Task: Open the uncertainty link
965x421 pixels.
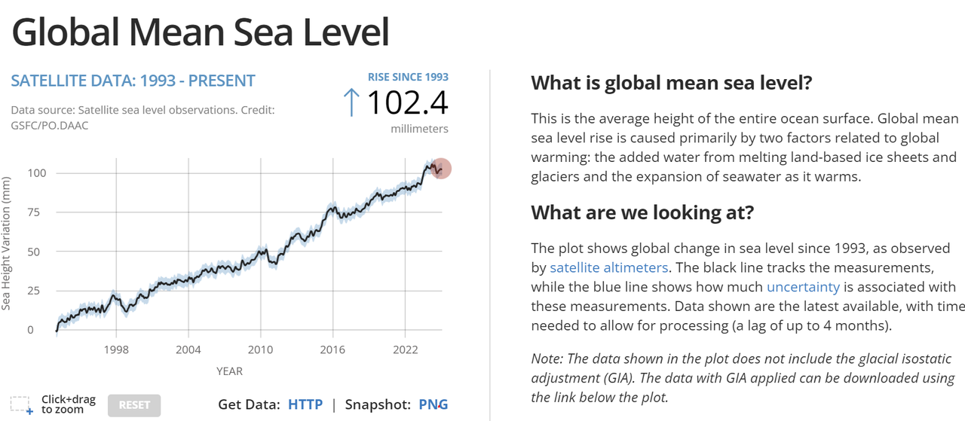Action: point(803,287)
